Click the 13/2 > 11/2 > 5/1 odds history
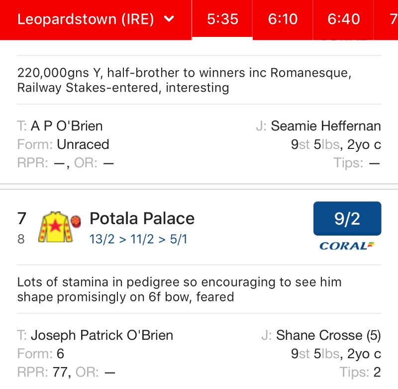This screenshot has height=389, width=398. [x=138, y=240]
